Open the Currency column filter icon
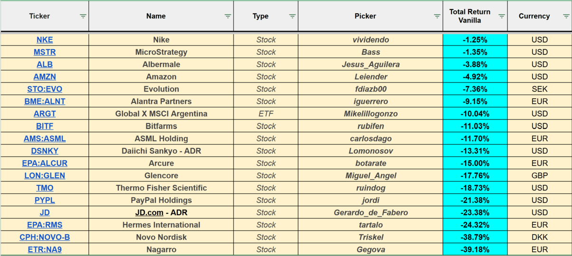 [566, 17]
